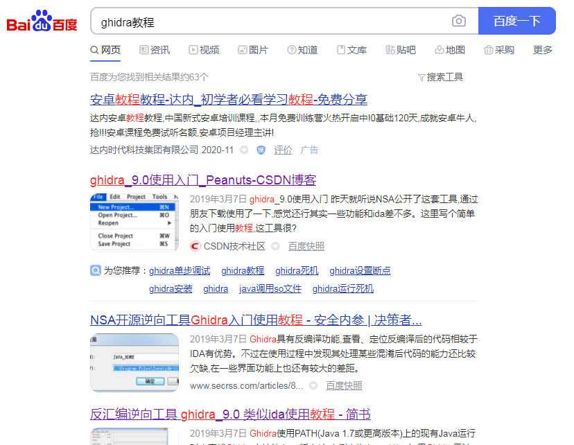Click suggestion ghidra安装
The width and height of the screenshot is (574, 445).
coord(171,289)
